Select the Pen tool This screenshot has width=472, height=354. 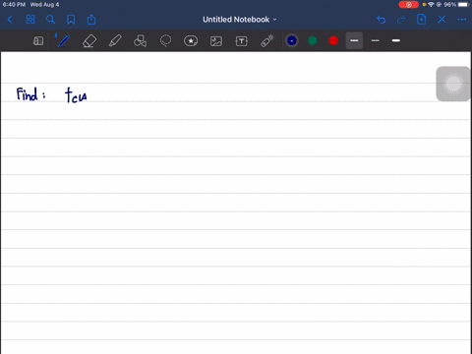click(63, 40)
